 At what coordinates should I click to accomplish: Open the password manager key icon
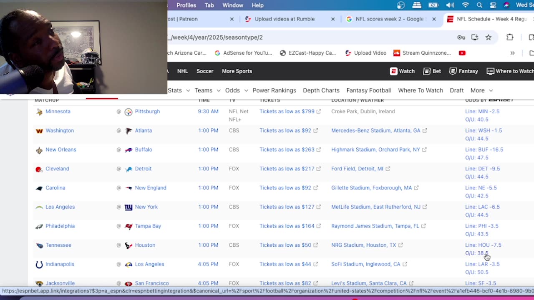[x=461, y=37]
